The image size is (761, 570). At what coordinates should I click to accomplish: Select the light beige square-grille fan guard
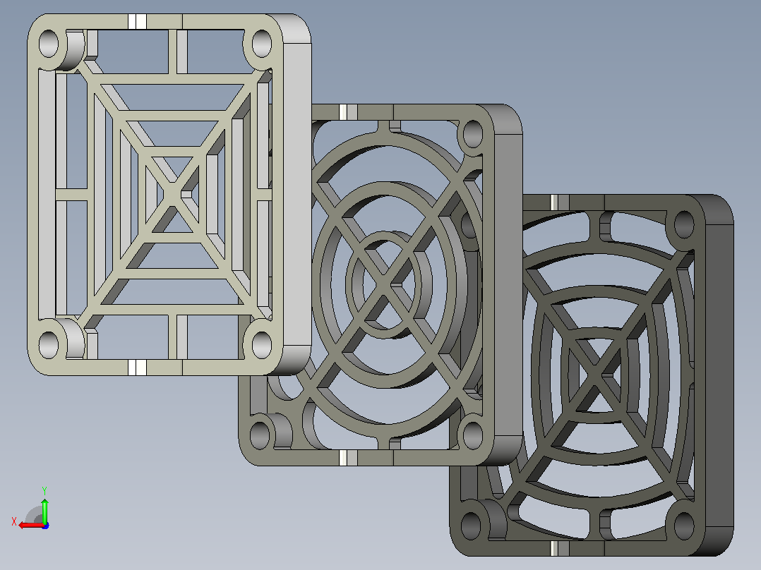point(169,194)
